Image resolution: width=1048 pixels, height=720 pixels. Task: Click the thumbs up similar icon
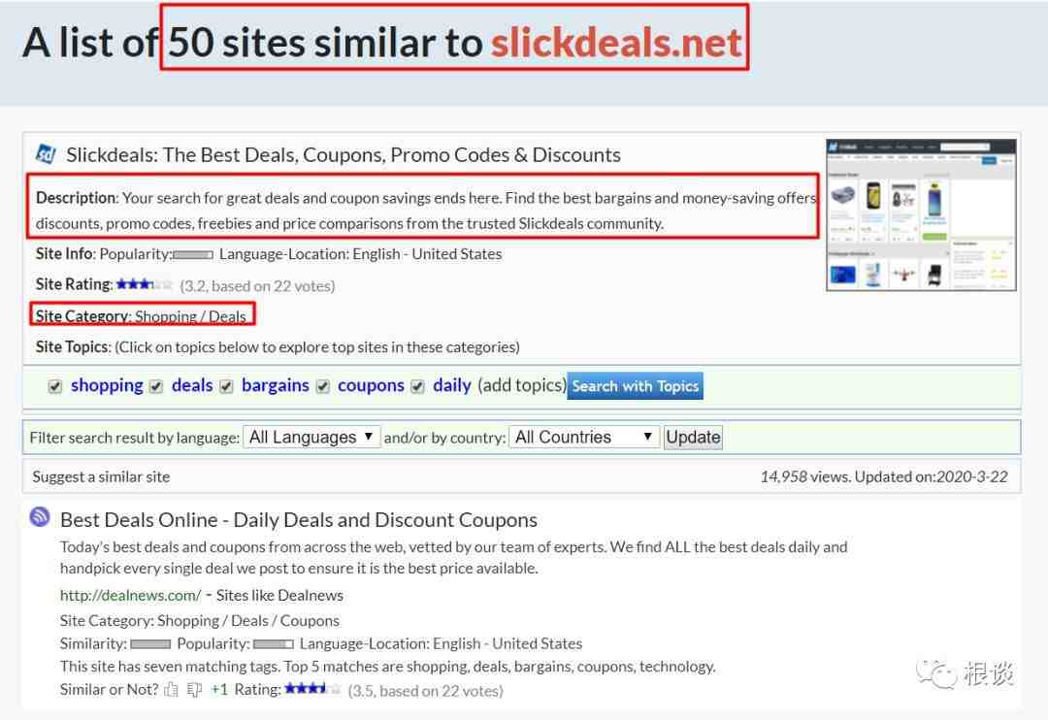(171, 689)
